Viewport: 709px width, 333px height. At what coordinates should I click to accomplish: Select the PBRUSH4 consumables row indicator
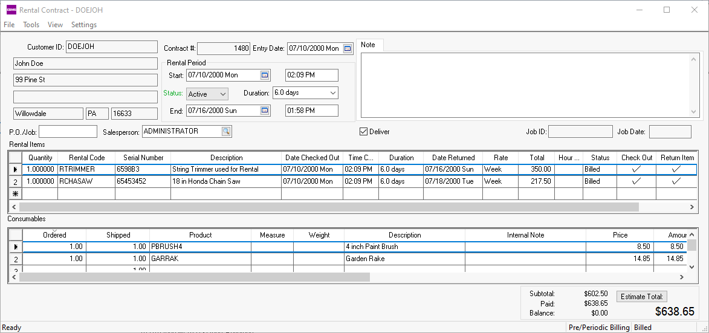(x=16, y=247)
